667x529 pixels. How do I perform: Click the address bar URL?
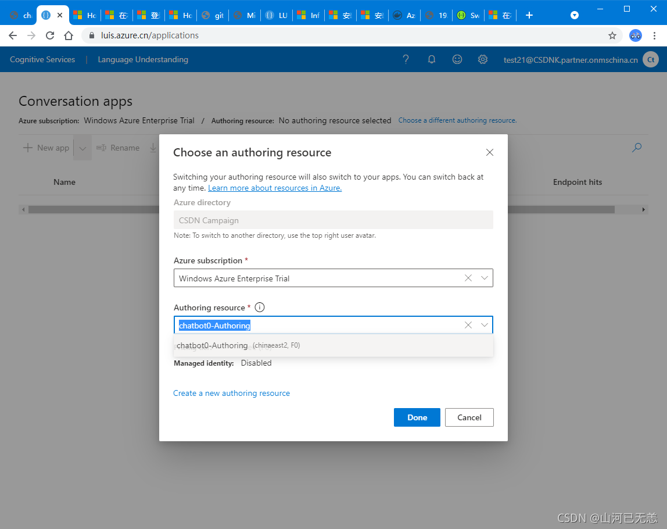(150, 35)
